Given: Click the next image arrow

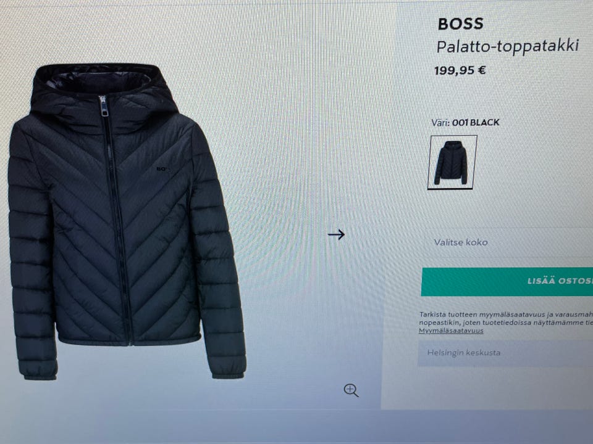Looking at the screenshot, I should coord(336,234).
